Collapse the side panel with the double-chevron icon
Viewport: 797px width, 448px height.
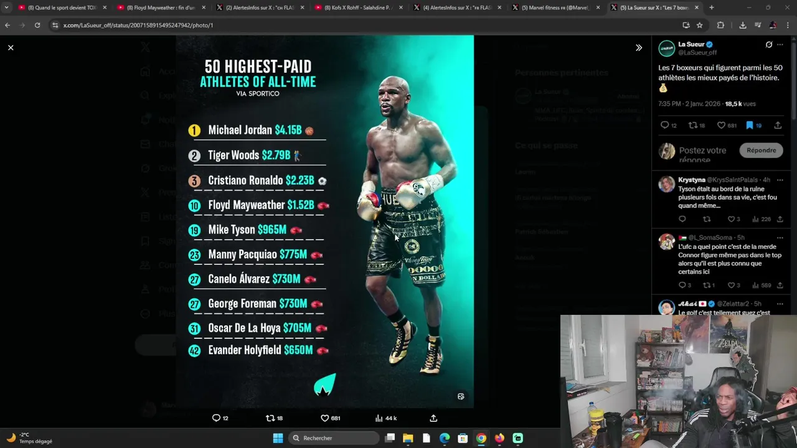pos(638,48)
